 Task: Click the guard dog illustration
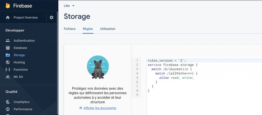click(x=98, y=67)
